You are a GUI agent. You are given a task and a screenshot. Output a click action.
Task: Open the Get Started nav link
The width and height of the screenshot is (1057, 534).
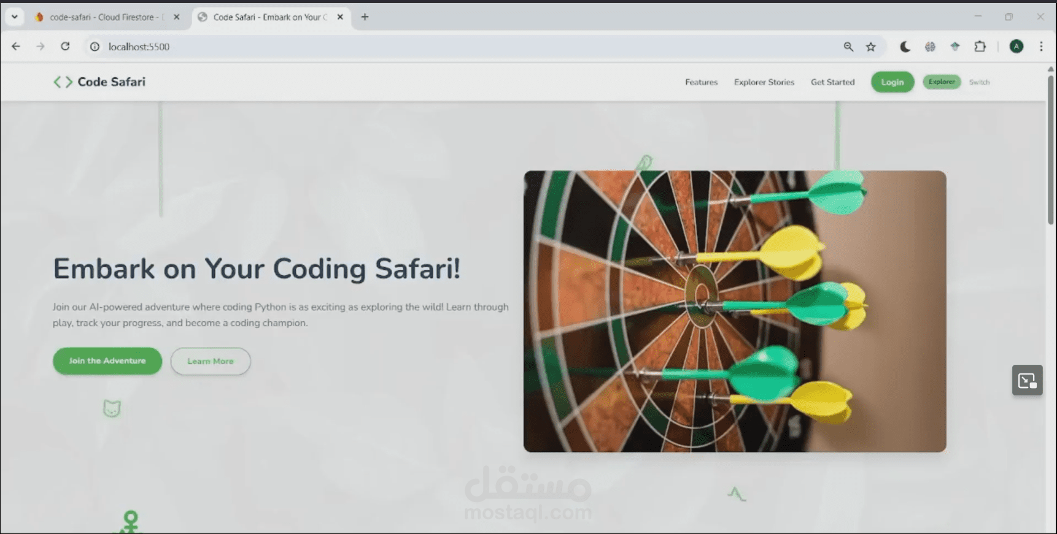pyautogui.click(x=832, y=82)
